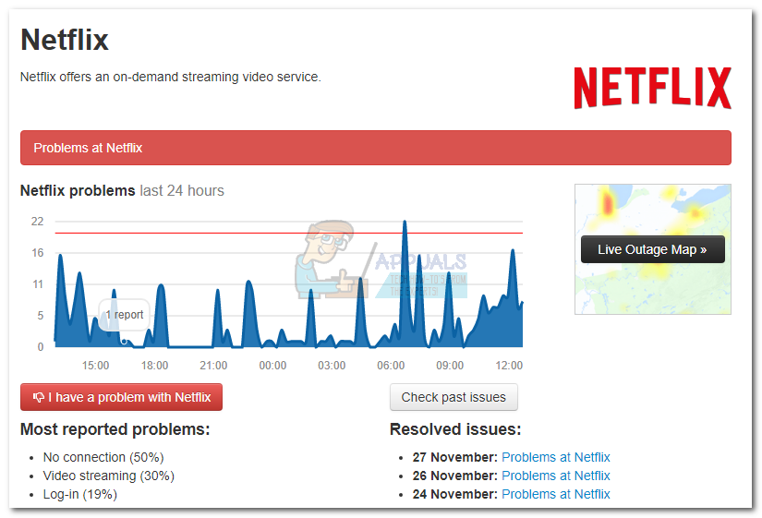Open the 24 November Problems at Netflix link

tap(555, 494)
